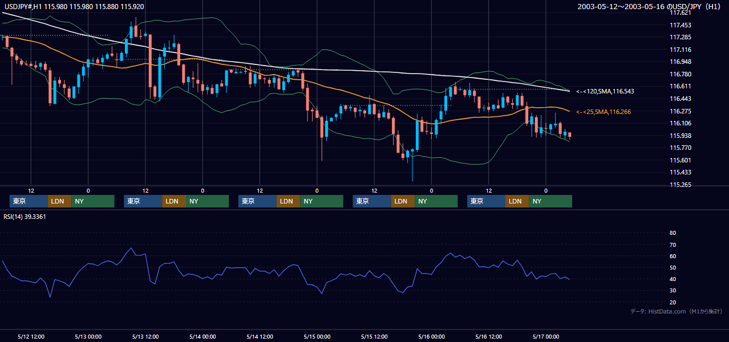Click the RSI scale value 80
Viewport: 729px width, 342px height.
[673, 233]
